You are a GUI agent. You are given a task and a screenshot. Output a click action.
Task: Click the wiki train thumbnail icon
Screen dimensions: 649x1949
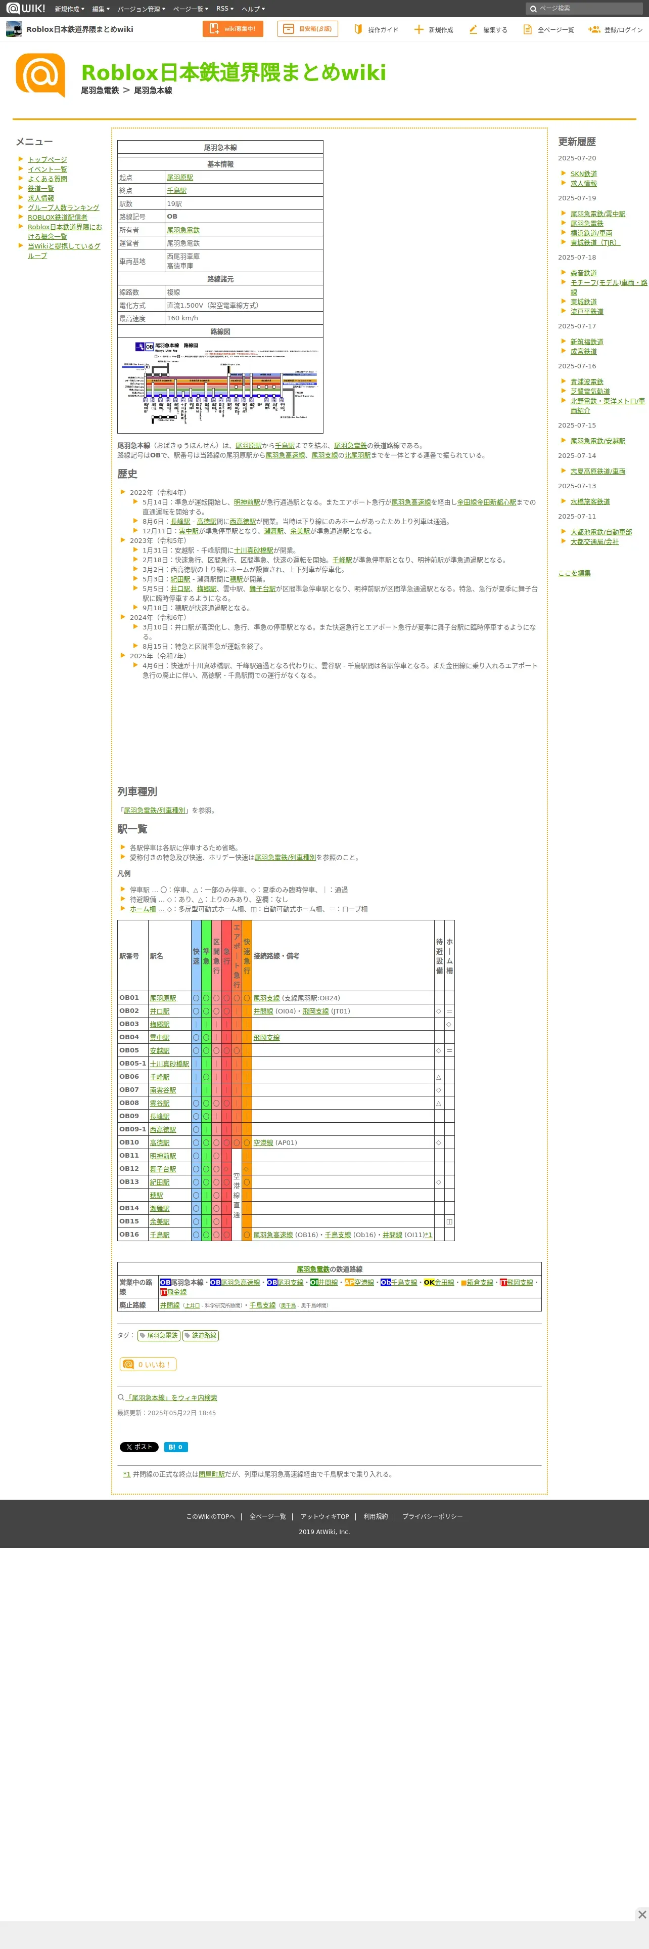tap(14, 29)
